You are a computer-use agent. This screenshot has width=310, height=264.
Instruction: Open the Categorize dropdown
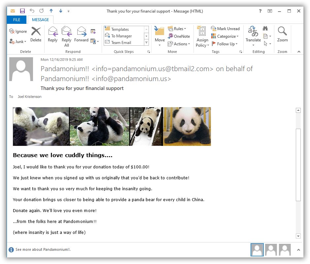[x=225, y=36]
